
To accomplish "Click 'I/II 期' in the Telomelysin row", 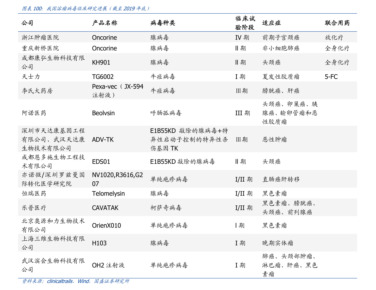I will click(x=244, y=194).
